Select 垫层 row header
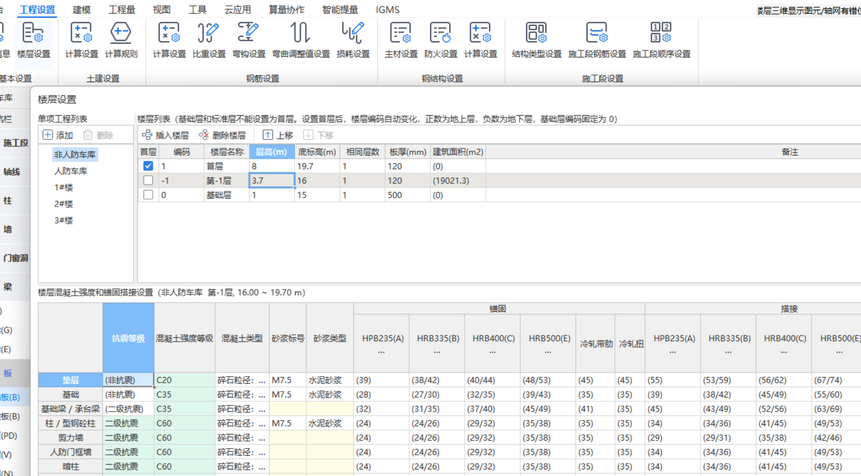This screenshot has width=861, height=476. point(70,380)
